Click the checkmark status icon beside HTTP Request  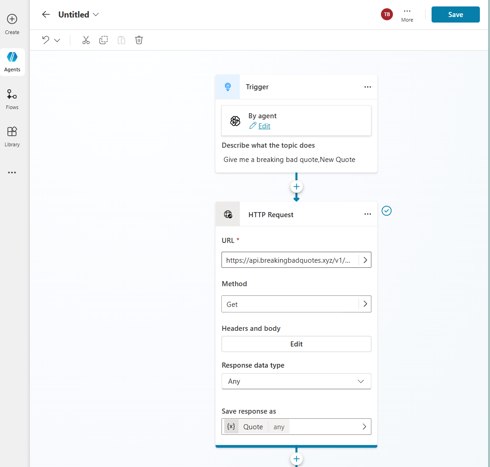[x=386, y=211]
